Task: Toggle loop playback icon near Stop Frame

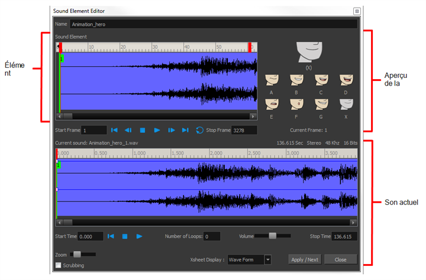Action: pos(199,130)
